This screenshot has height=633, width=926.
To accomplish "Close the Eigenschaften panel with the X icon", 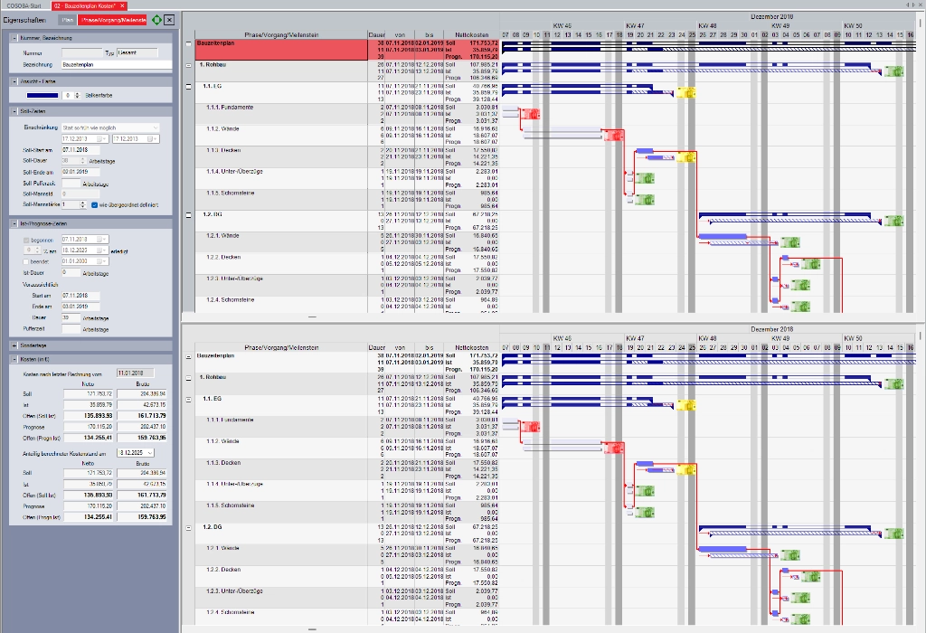I will 169,19.
